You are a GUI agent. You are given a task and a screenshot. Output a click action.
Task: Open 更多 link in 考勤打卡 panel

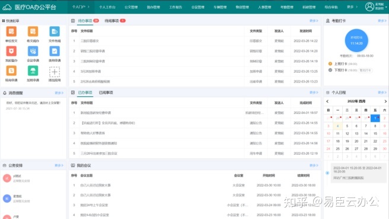(x=382, y=21)
